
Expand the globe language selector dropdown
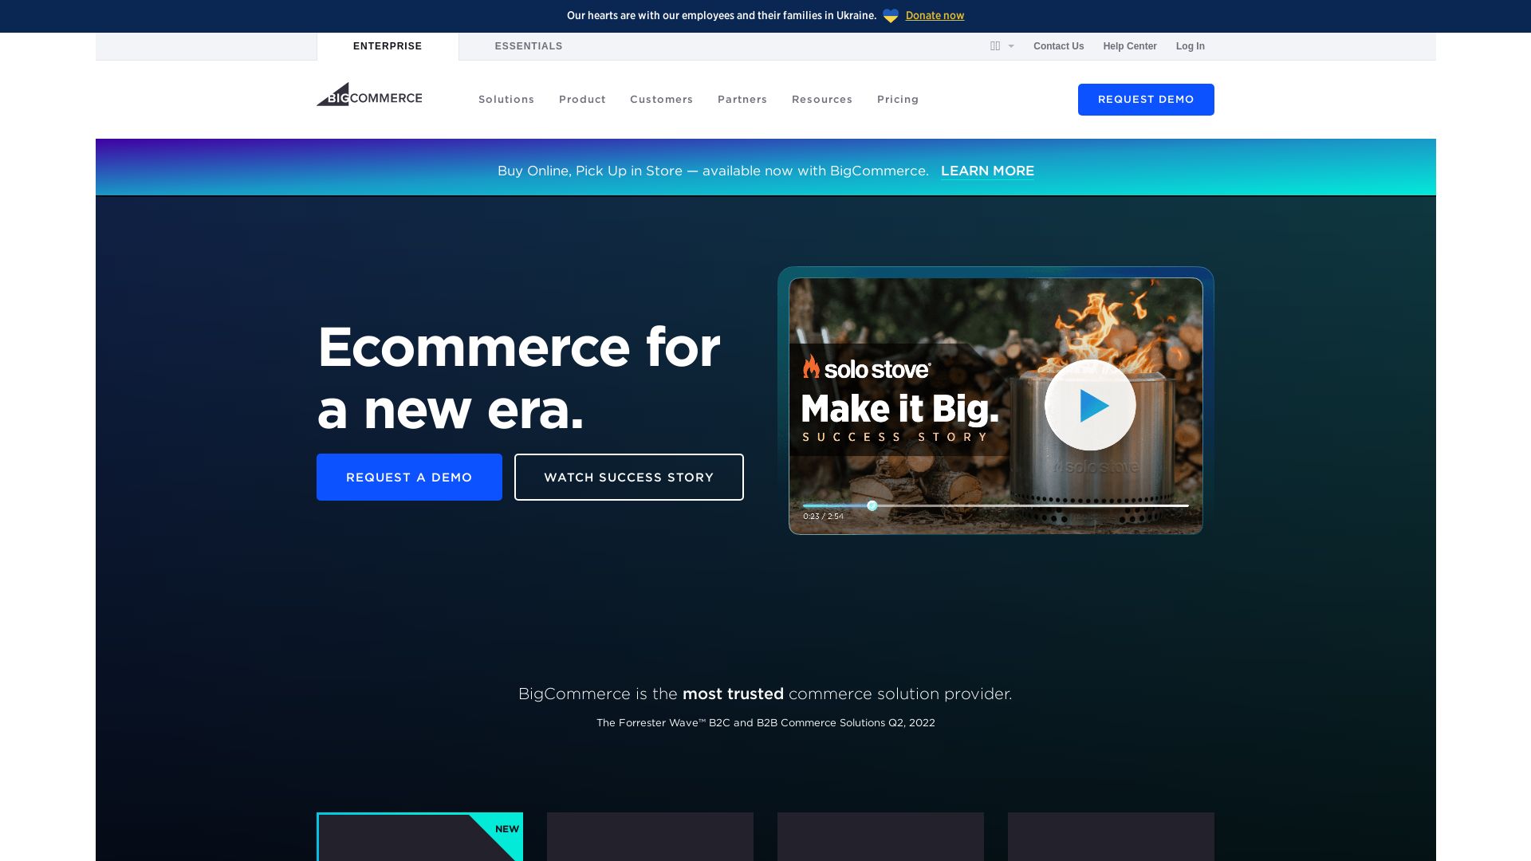tap(1000, 45)
